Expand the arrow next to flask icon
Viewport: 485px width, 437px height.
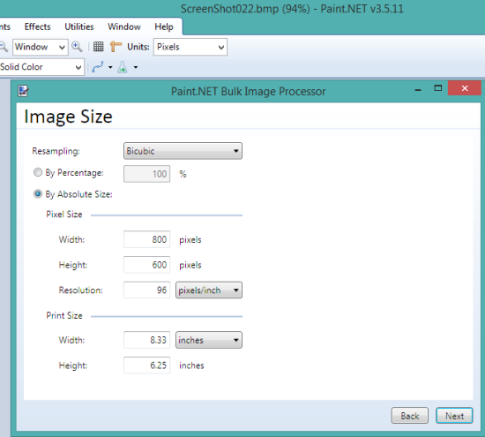coord(136,67)
